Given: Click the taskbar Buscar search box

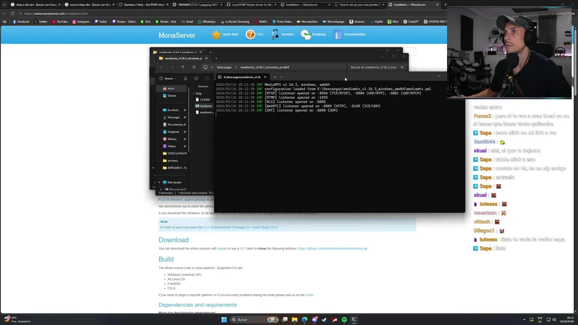Looking at the screenshot, I should click(254, 320).
